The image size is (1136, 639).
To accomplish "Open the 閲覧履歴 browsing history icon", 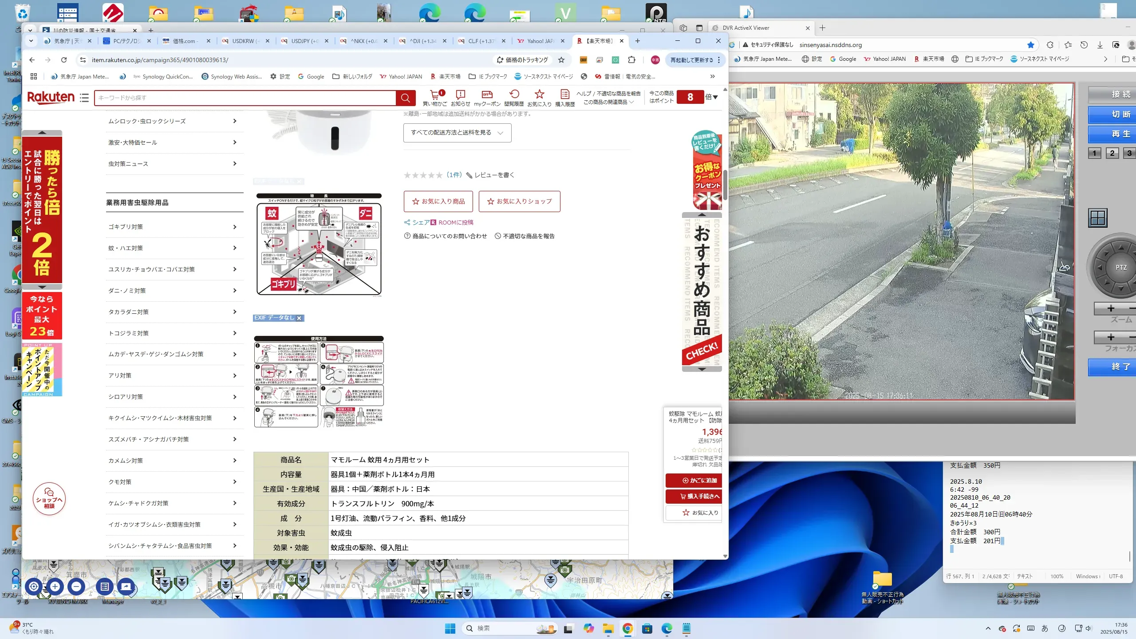I will click(514, 95).
